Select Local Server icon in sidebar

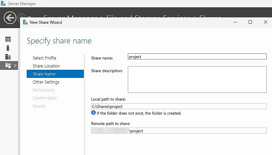8,48
